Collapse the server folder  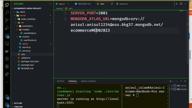tap(32, 15)
